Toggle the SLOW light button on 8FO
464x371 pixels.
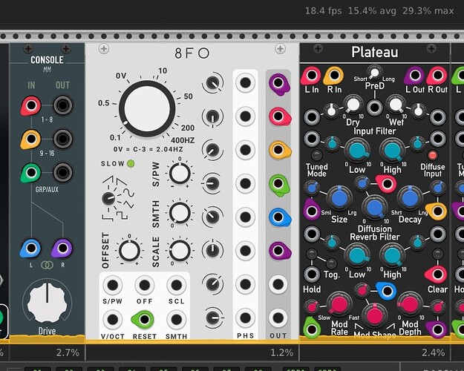pyautogui.click(x=131, y=163)
